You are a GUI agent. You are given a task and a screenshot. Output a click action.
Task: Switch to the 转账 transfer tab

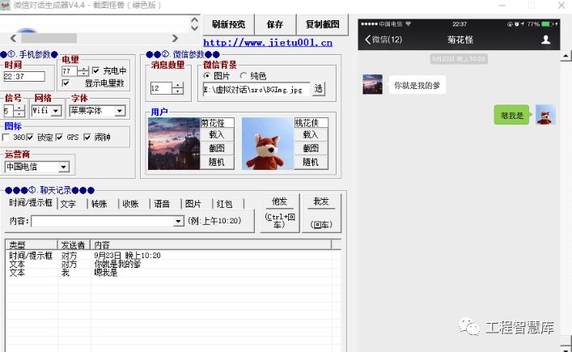[x=100, y=204]
